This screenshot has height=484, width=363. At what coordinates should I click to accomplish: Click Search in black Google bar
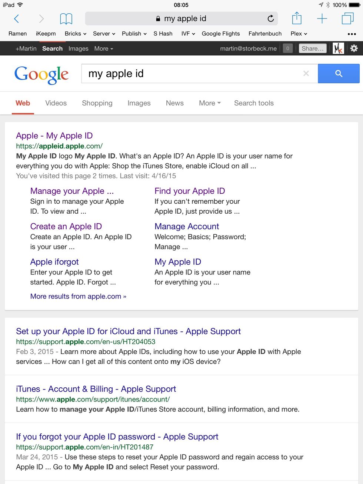[x=52, y=49]
